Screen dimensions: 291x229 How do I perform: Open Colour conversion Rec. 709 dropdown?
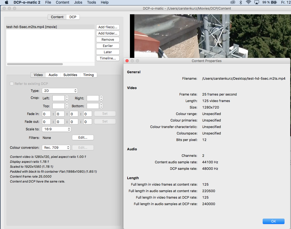tap(56, 147)
